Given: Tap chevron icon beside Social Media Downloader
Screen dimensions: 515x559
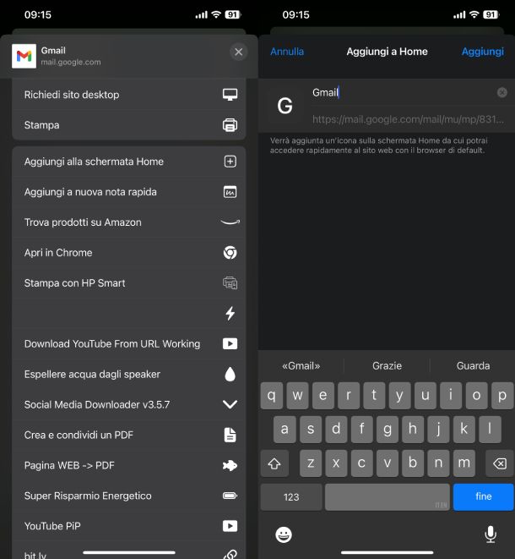Looking at the screenshot, I should pos(230,404).
